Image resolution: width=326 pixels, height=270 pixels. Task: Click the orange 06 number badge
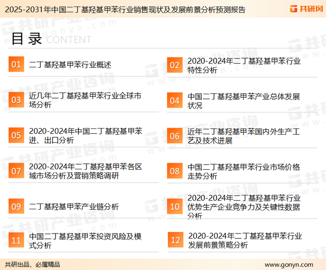tap(175, 136)
